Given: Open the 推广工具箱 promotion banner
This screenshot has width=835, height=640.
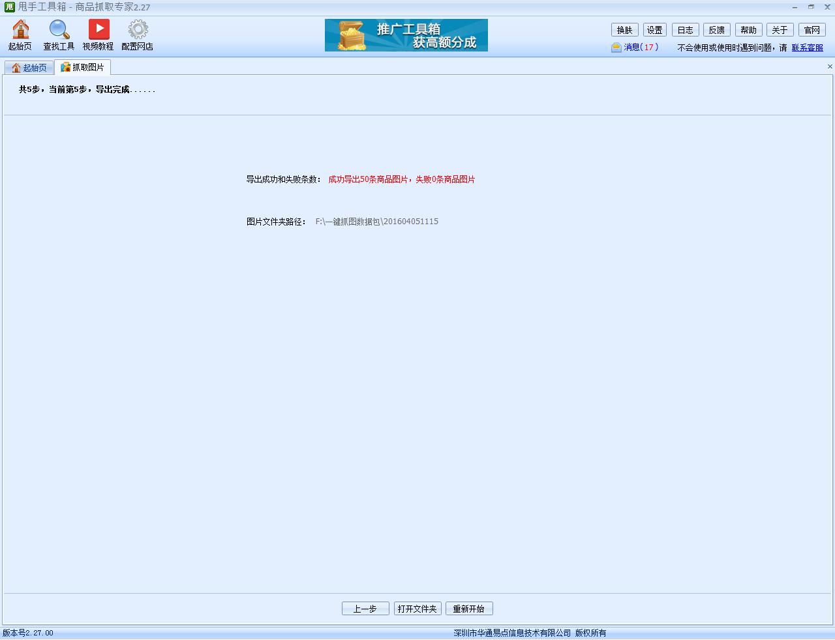Looking at the screenshot, I should click(x=406, y=35).
